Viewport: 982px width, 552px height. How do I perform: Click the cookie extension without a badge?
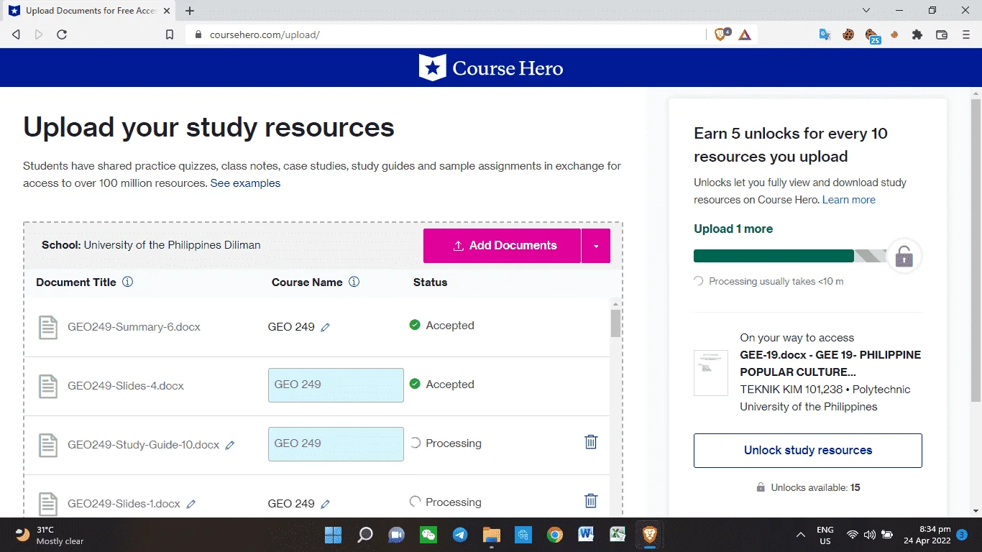click(x=848, y=34)
